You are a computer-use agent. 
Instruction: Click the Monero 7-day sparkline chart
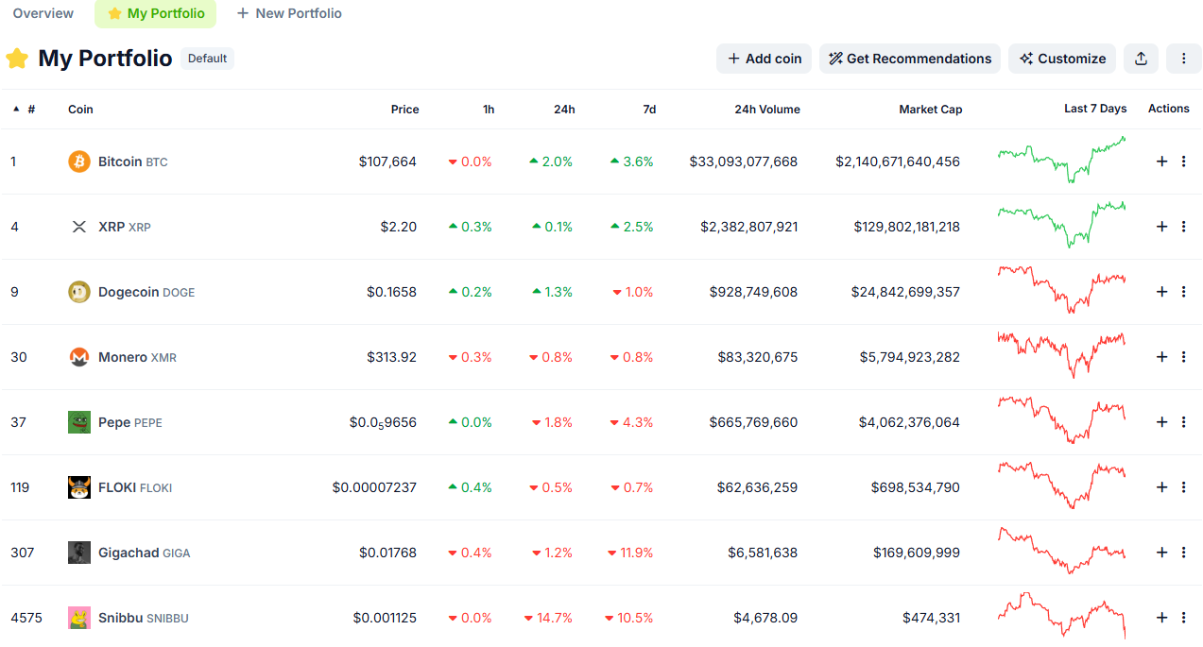tap(1062, 355)
